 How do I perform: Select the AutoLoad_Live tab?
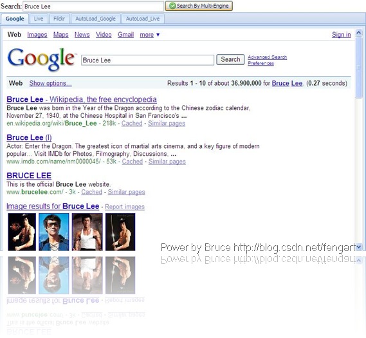pos(143,19)
